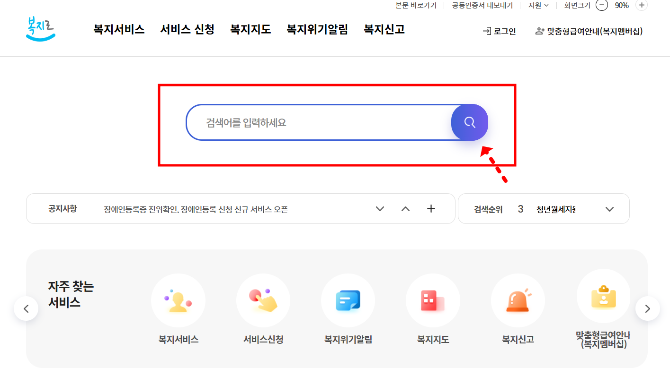Open the 복지지도 shortcut icon
Viewport: 670px width, 385px height.
click(x=433, y=300)
